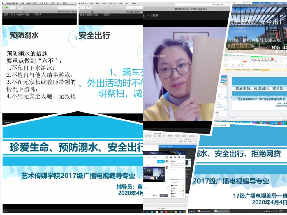Click screen share icon on recording toolbar

tap(269, 59)
